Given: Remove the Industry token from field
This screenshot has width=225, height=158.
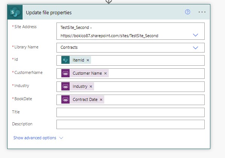Looking at the screenshot, I should pyautogui.click(x=91, y=86).
